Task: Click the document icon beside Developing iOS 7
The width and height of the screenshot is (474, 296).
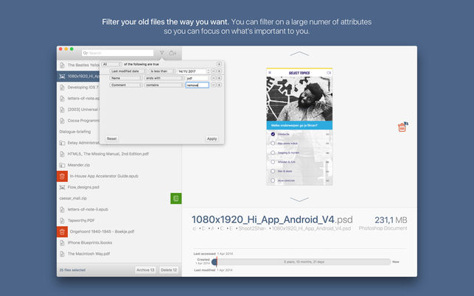Action: click(x=62, y=88)
